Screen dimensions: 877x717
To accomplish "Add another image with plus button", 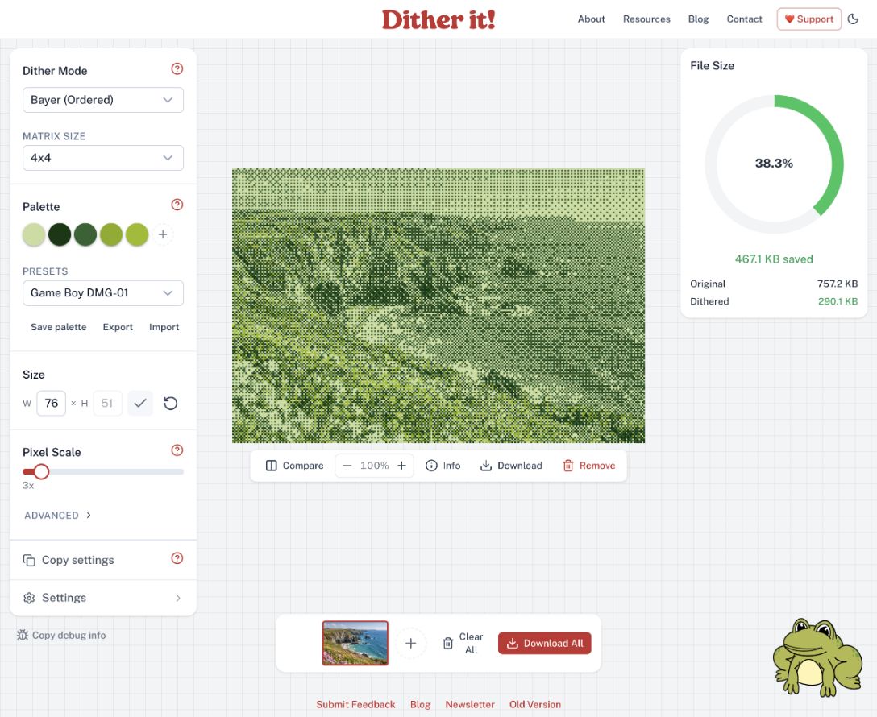I will [x=410, y=643].
